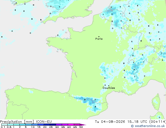This screenshot has width=166, height=128.
Task: Click the legend label '10'
Action: (33, 127)
